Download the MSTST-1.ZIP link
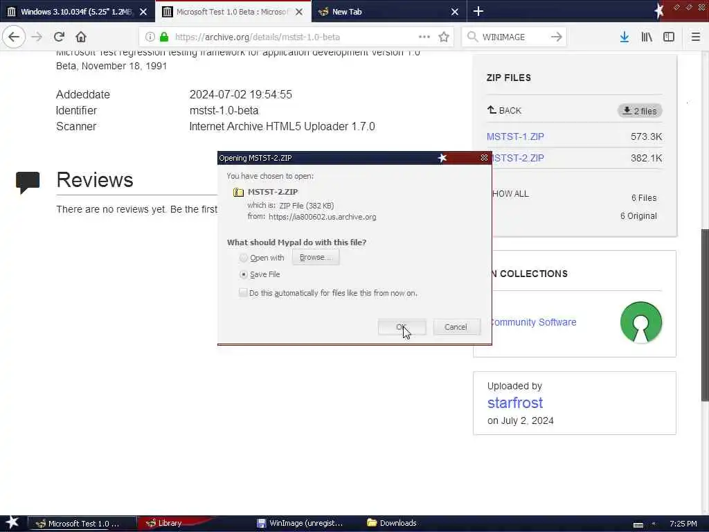Viewport: 709px width, 532px height. pos(515,136)
